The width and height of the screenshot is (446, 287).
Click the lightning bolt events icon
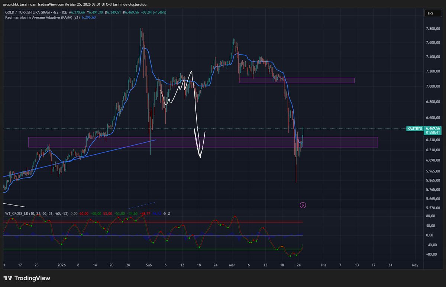coord(303,205)
